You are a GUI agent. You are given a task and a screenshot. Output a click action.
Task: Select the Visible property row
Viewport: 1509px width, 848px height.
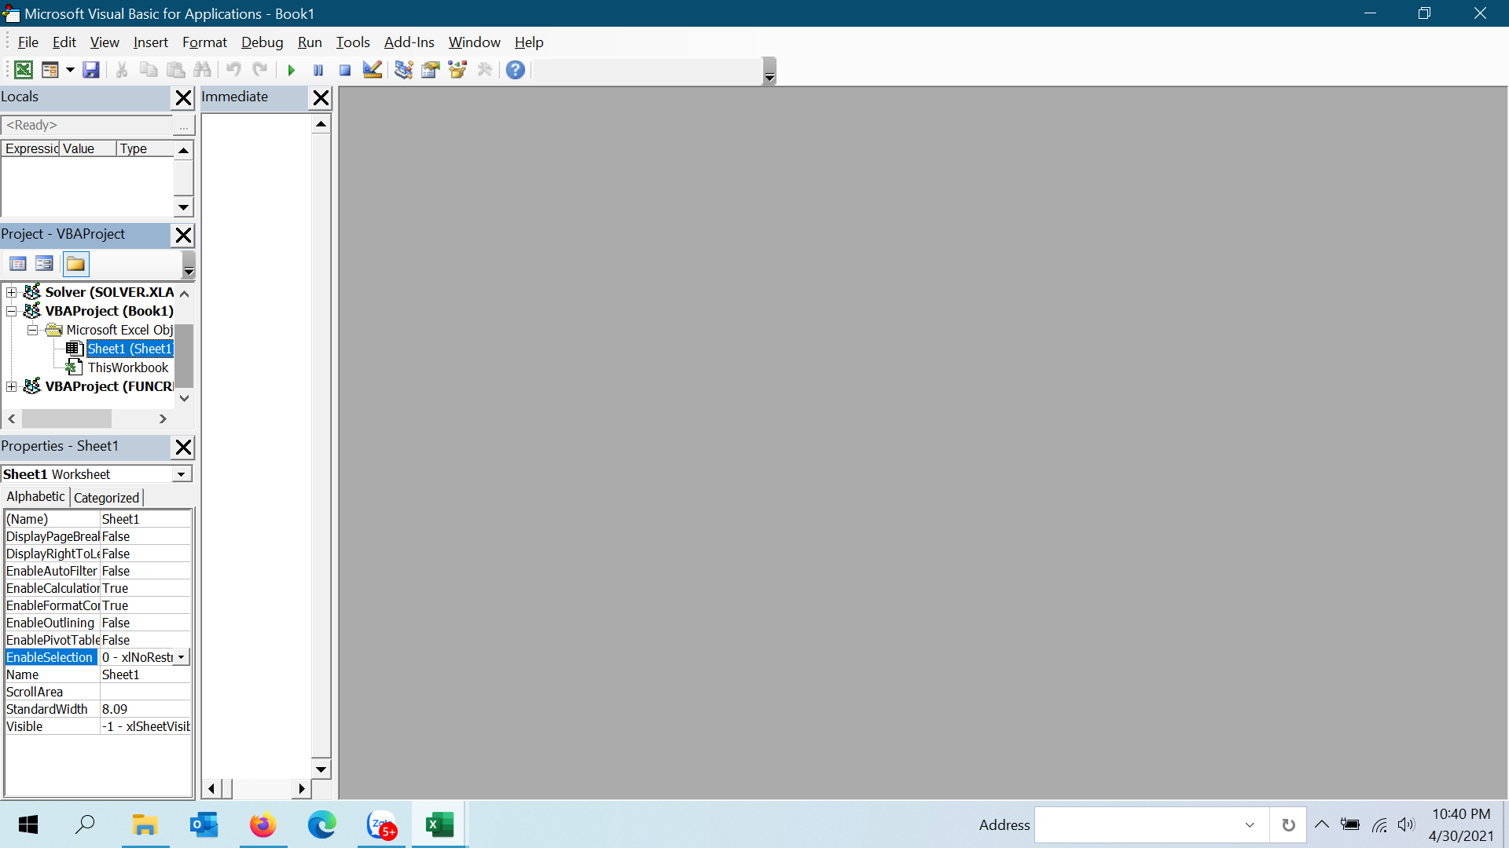[x=98, y=726]
